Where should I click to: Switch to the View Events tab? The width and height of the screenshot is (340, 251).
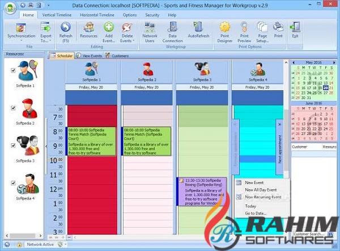click(89, 56)
